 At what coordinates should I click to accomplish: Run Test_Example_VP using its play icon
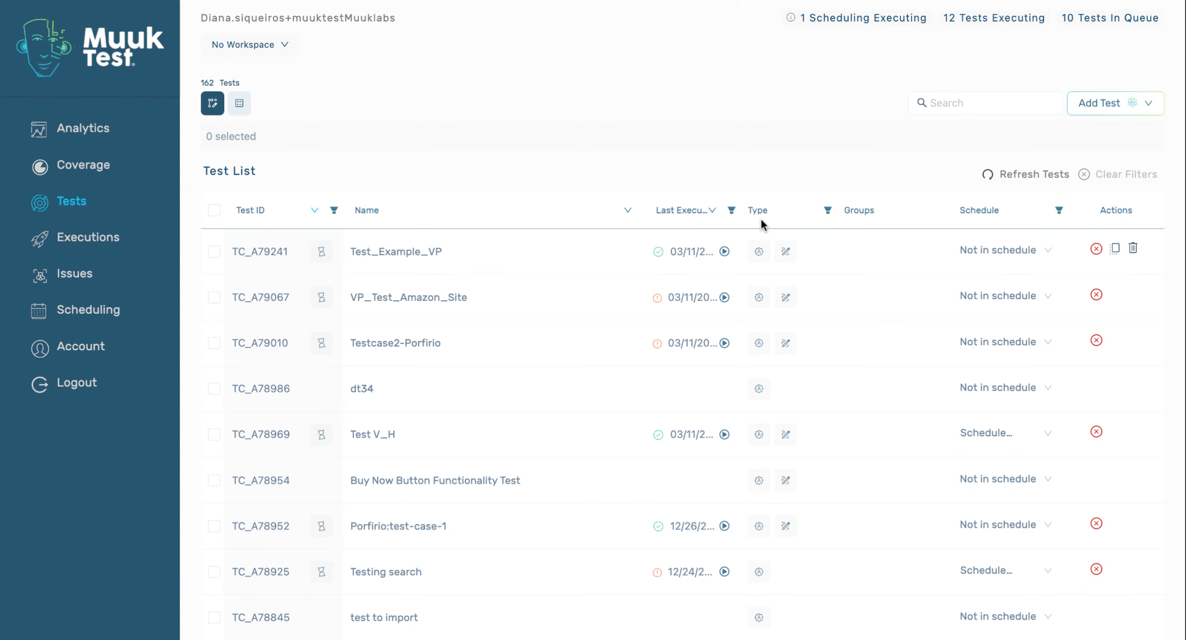[x=725, y=251]
